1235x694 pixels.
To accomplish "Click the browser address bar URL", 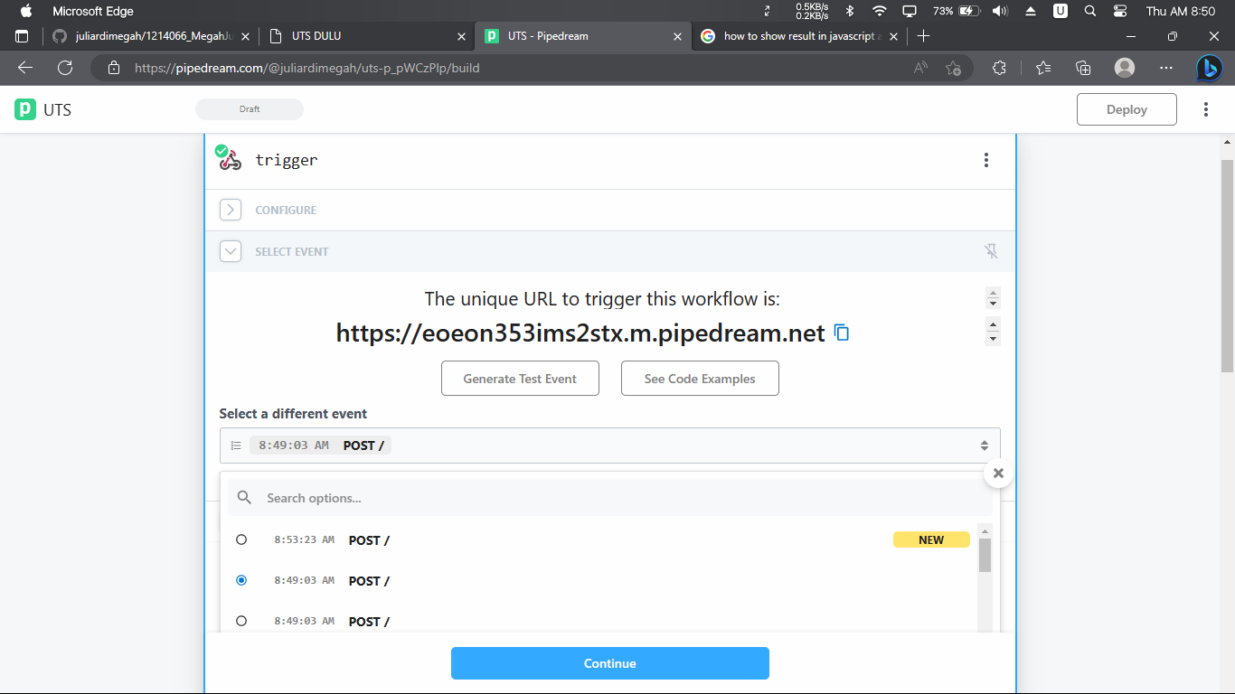I will click(x=307, y=68).
